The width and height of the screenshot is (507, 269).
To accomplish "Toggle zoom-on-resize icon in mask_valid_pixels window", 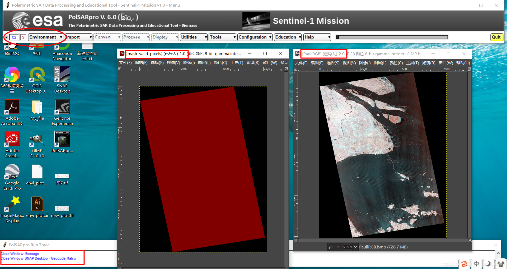I will 286,69.
